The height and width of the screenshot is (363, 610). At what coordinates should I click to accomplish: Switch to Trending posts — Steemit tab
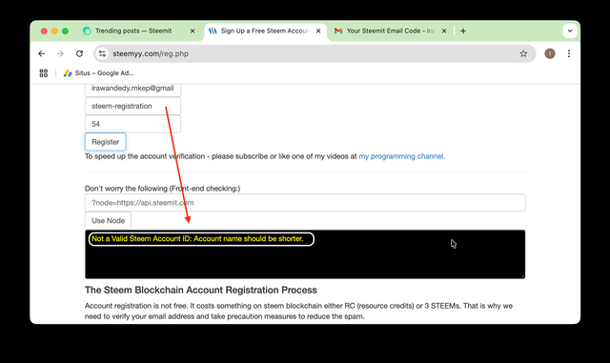pos(133,30)
